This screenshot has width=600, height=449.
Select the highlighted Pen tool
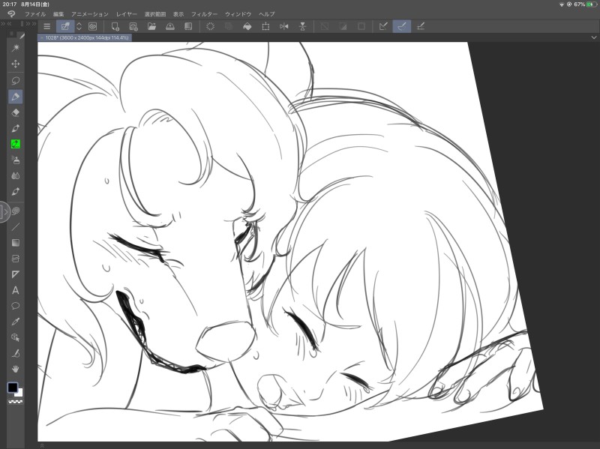point(16,97)
